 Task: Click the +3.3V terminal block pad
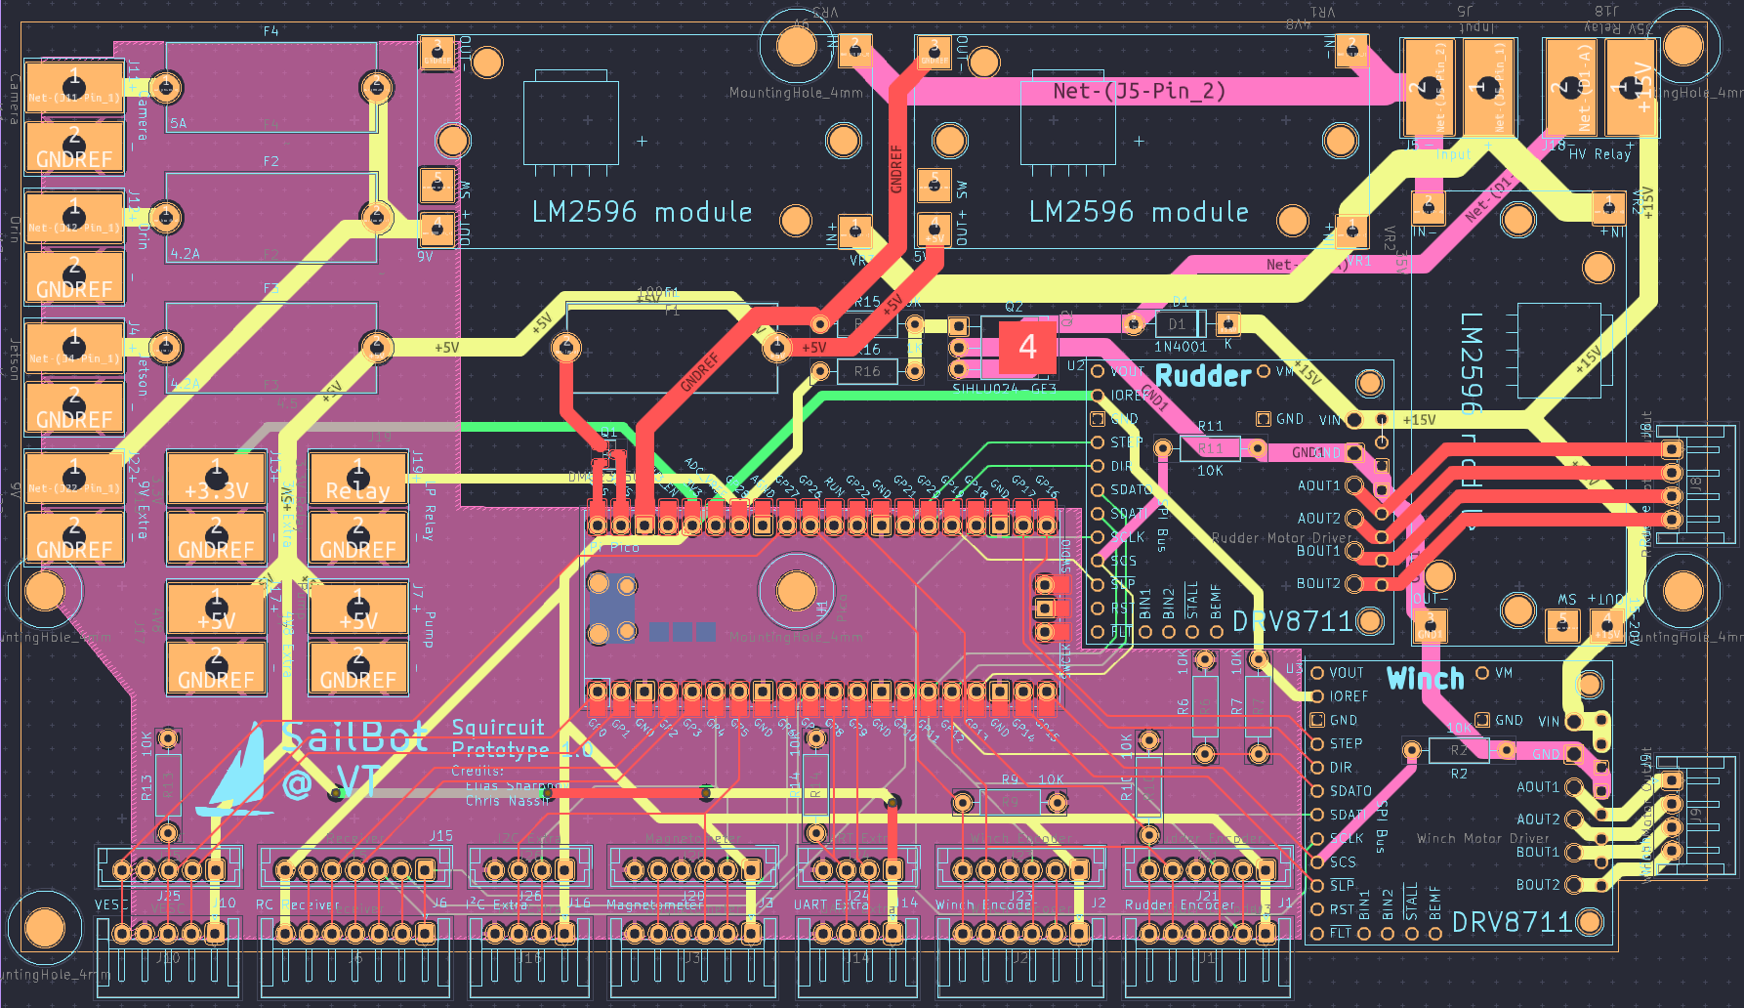[216, 477]
